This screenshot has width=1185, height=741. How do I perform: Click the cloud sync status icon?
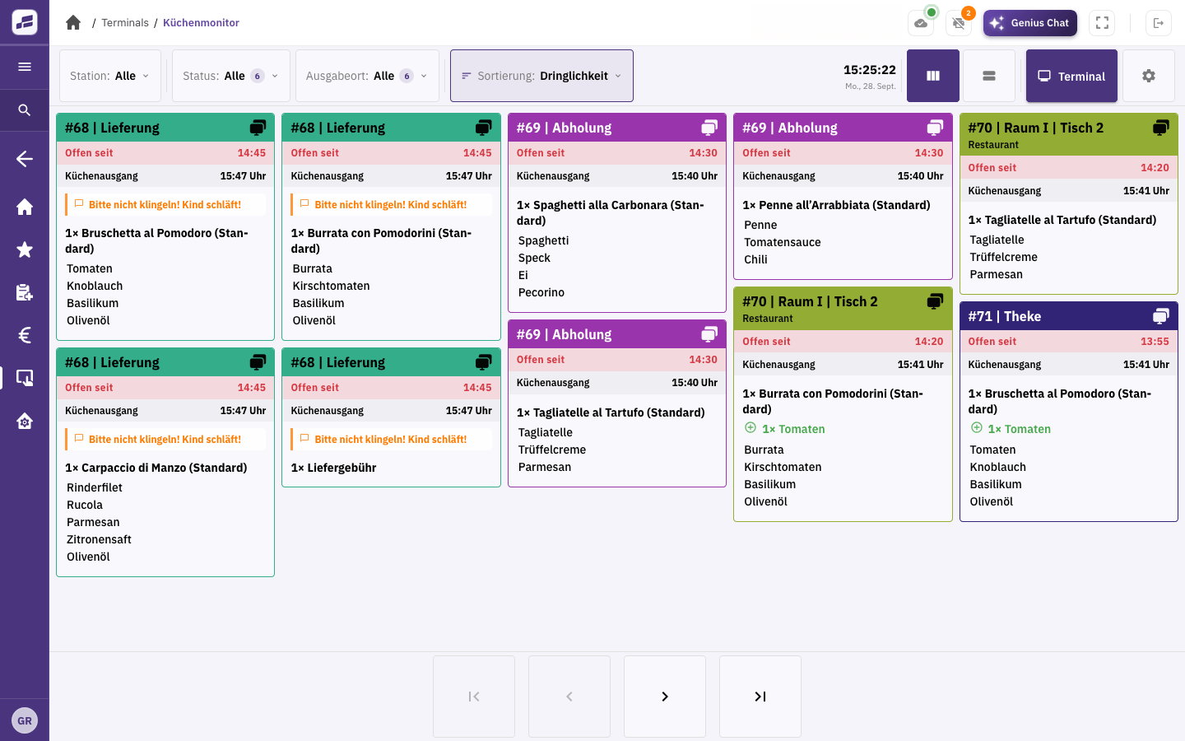pos(921,23)
